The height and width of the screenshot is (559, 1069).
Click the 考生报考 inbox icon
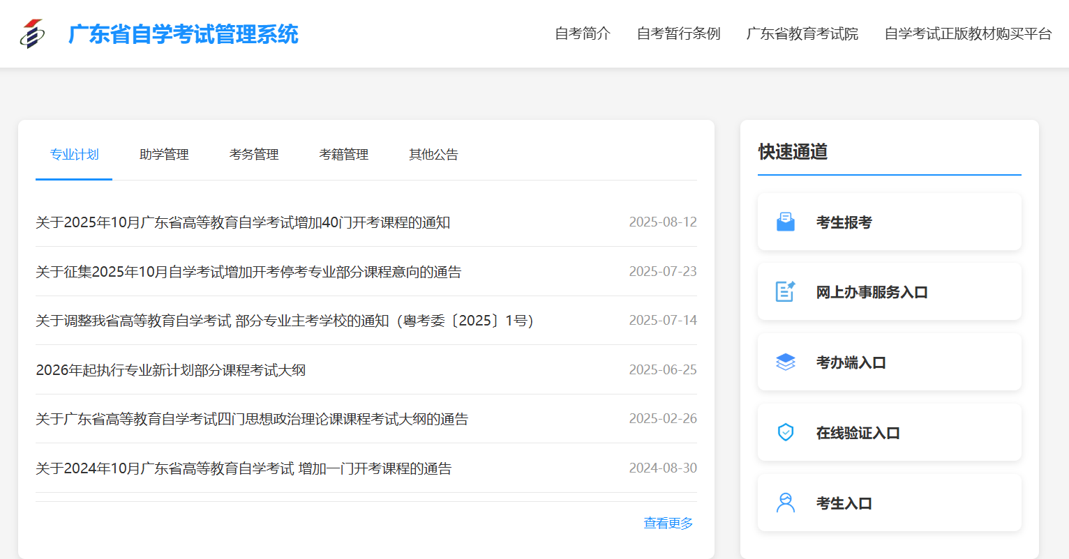[x=786, y=221]
